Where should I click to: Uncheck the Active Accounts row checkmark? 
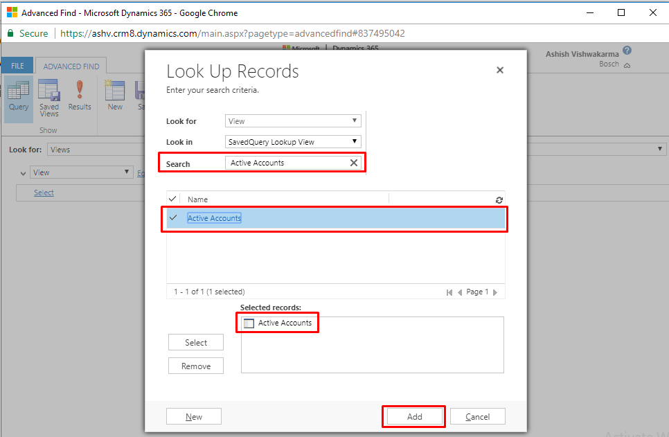[x=173, y=217]
